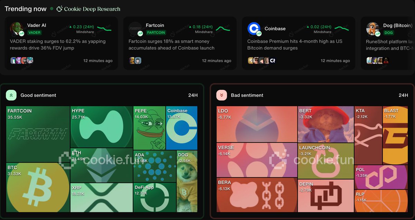Screen dimensions: 415x220
Task: Open the LDO -6.77K heatmap tile
Action: (257, 124)
